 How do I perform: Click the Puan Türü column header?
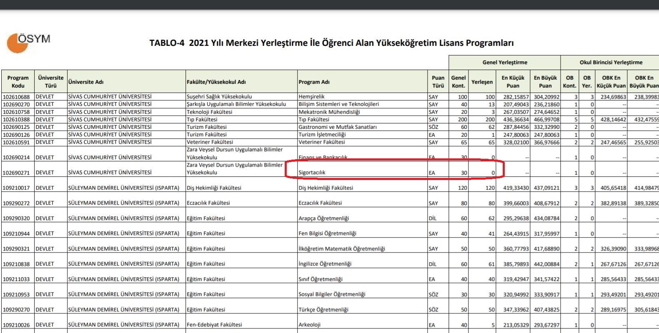click(438, 82)
